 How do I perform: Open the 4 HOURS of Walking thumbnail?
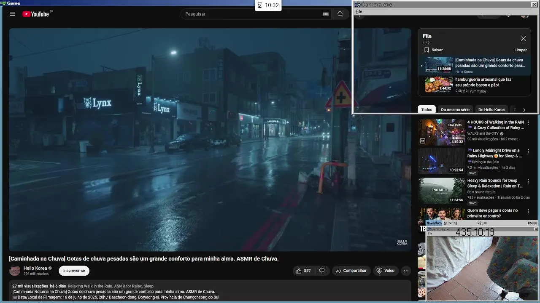pyautogui.click(x=441, y=132)
